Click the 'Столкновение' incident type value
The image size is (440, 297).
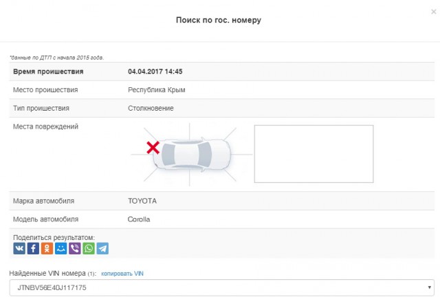151,108
